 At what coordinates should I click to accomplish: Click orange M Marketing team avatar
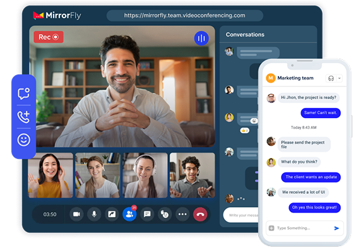(271, 78)
